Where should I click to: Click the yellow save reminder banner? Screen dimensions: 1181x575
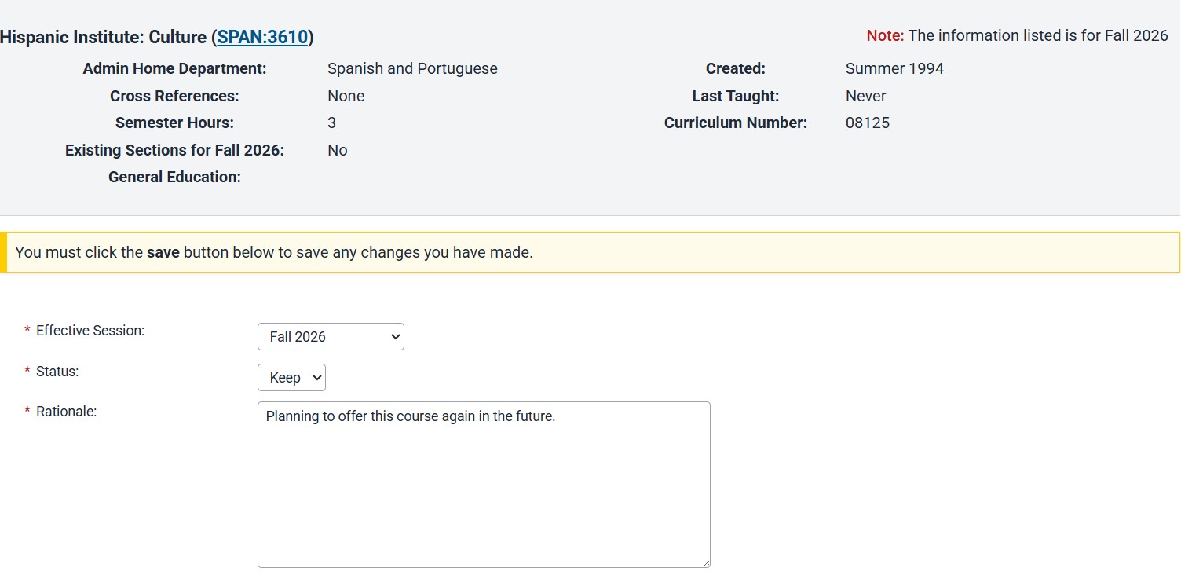click(x=589, y=252)
